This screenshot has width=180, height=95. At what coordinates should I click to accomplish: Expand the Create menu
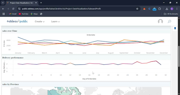[x=40, y=22]
